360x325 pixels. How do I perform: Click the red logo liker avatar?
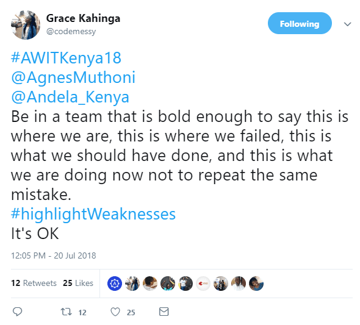click(x=203, y=284)
